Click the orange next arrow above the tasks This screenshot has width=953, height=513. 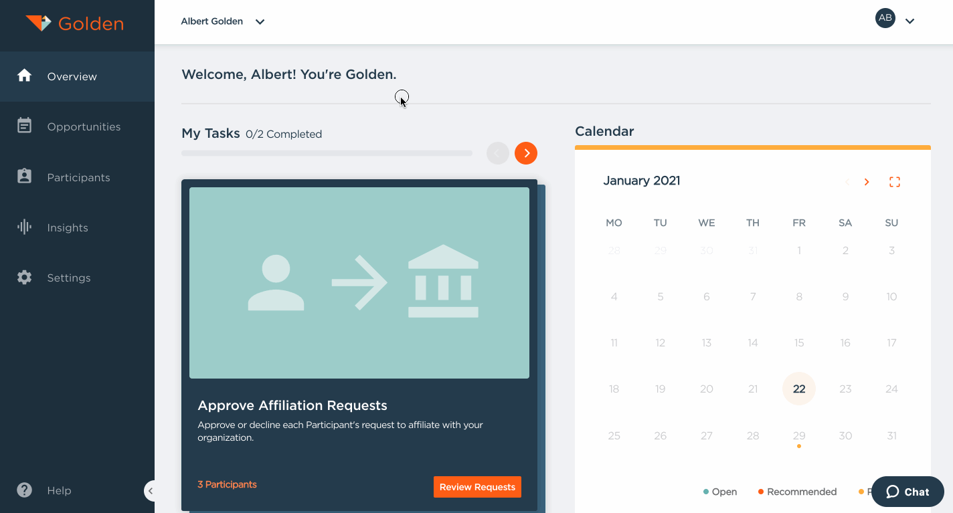(x=526, y=153)
